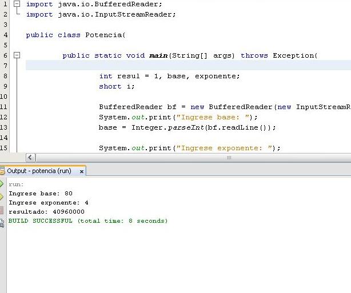Click the 'import java.io.BufferedReader;' line

tap(94, 4)
